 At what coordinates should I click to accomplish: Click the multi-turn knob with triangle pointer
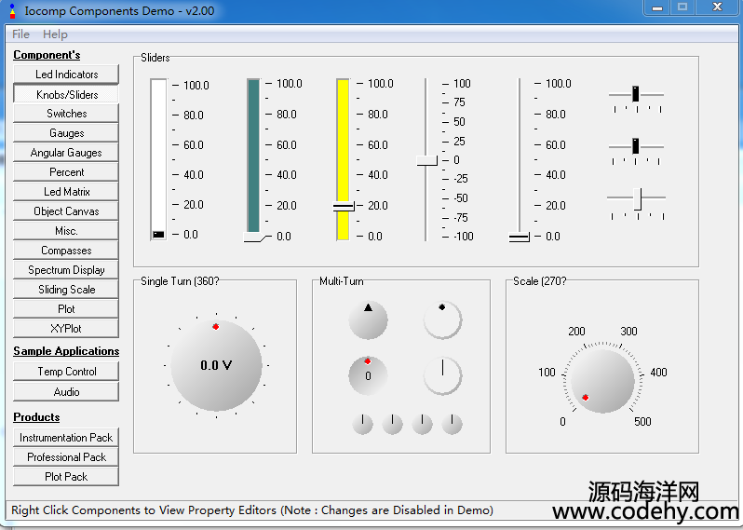pos(368,320)
